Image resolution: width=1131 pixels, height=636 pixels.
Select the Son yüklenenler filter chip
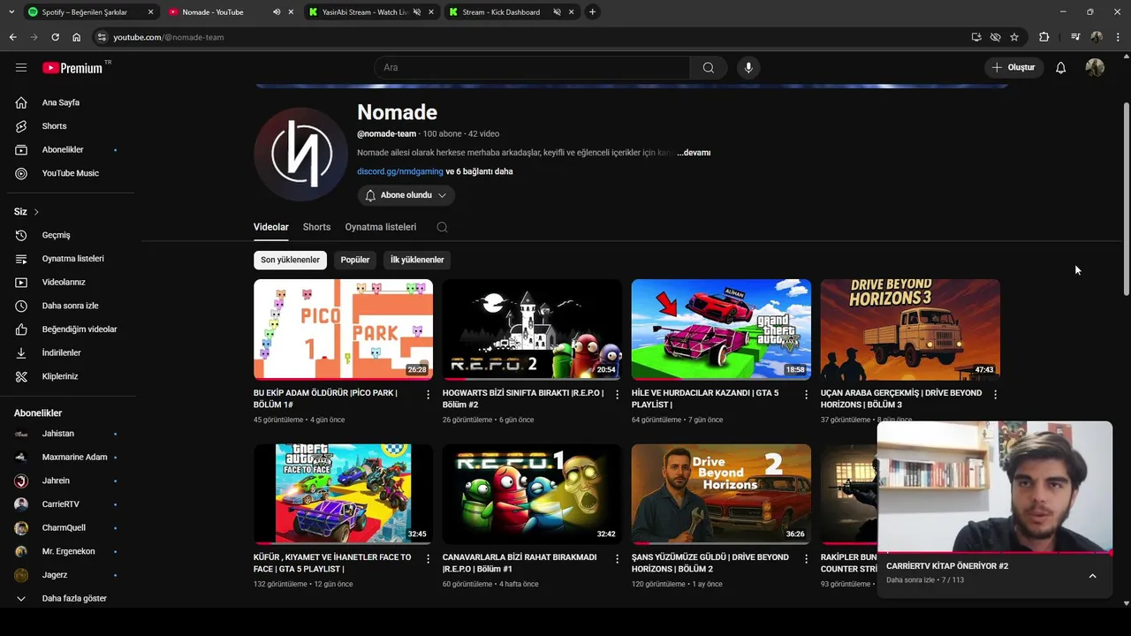pos(290,260)
